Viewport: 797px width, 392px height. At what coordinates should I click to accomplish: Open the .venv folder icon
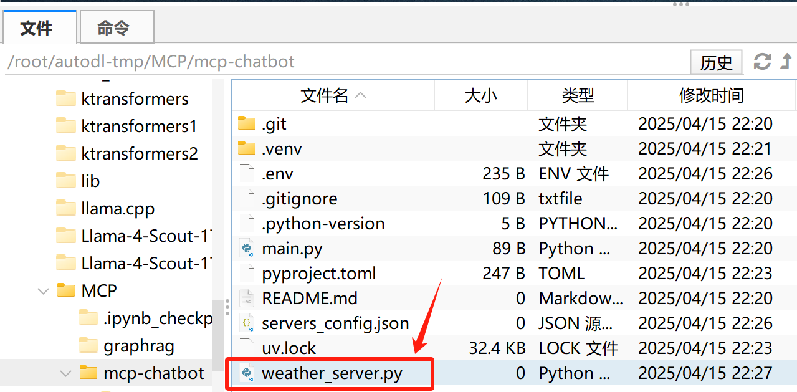(247, 148)
